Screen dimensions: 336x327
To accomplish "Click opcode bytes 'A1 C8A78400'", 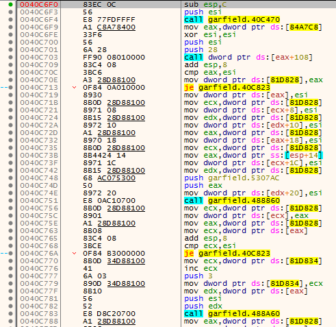I will 109,27.
